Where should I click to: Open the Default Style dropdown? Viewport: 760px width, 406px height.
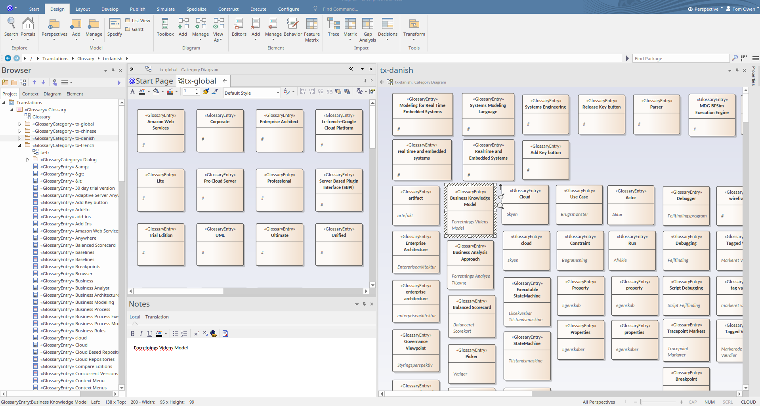(277, 93)
